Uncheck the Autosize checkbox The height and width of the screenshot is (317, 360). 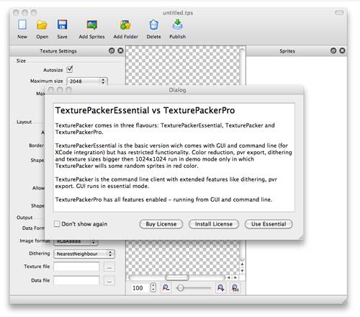click(x=70, y=69)
